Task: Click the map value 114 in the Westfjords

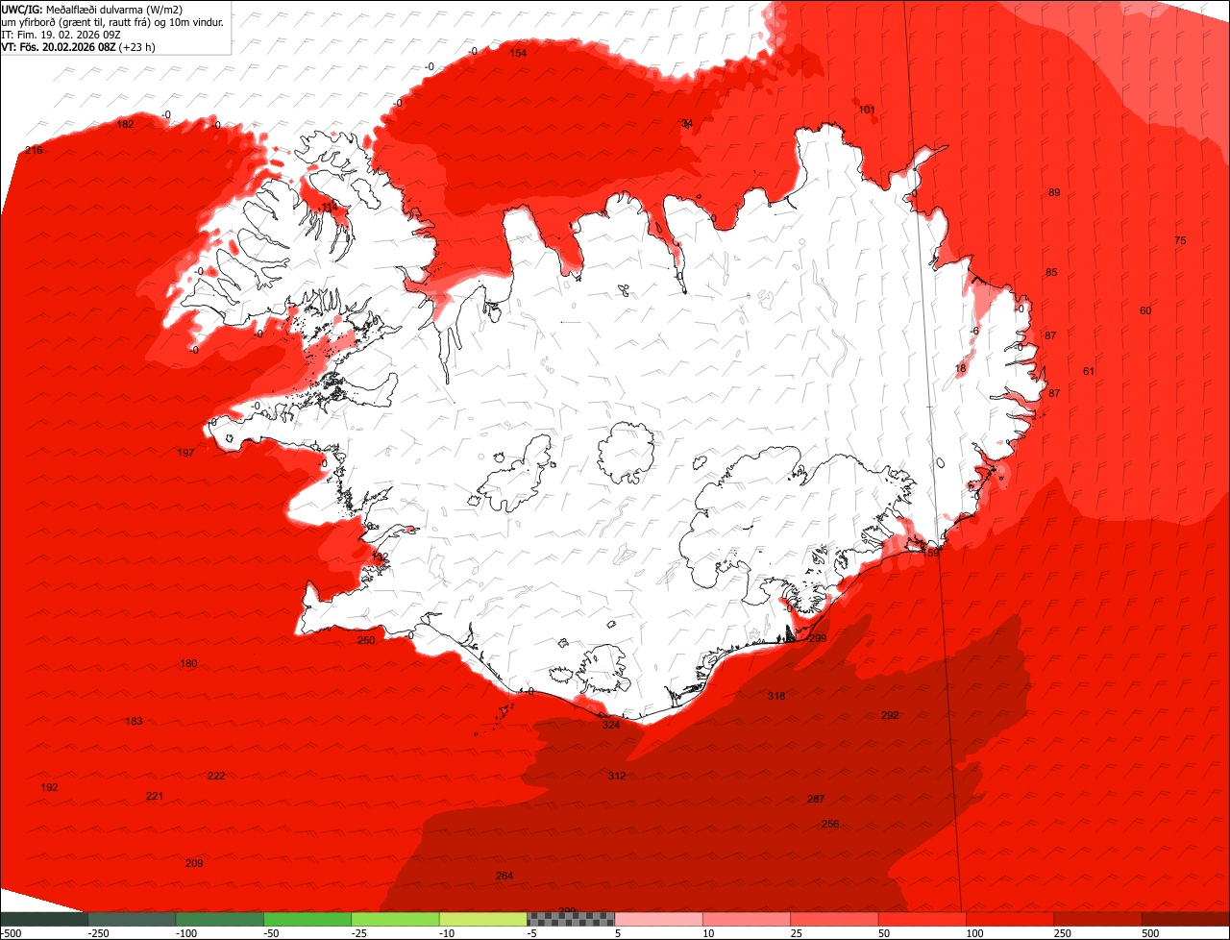Action: point(329,208)
